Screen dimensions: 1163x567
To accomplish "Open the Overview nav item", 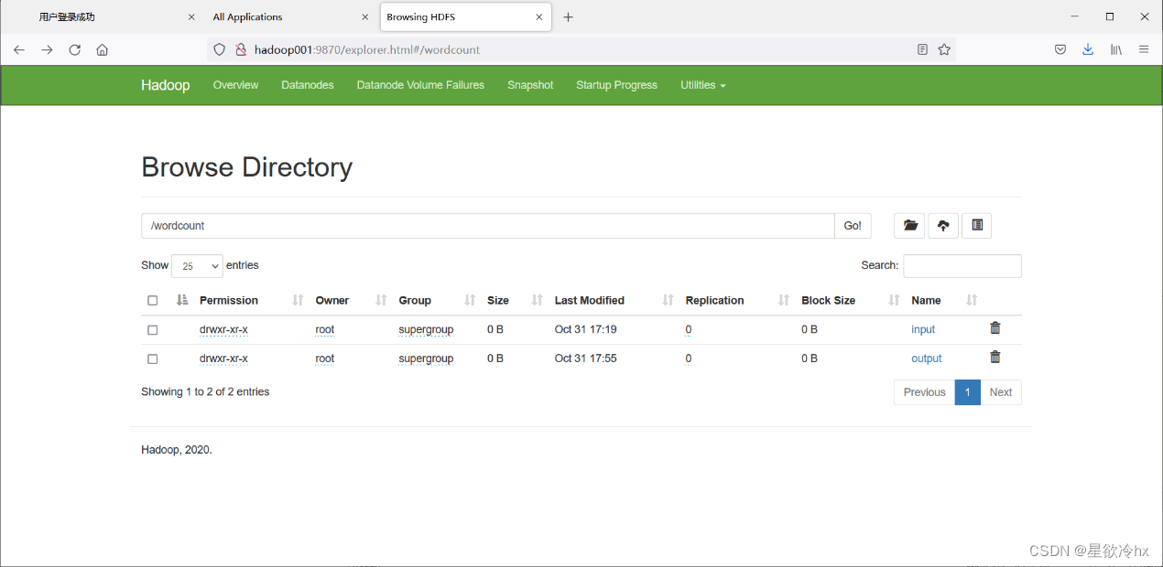I will point(235,85).
